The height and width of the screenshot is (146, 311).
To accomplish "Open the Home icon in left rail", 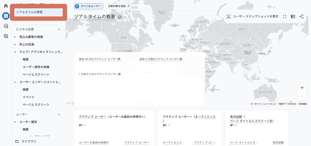I will point(6,6).
